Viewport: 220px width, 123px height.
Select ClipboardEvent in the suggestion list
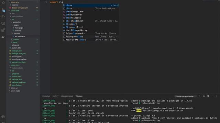pos(91,27)
